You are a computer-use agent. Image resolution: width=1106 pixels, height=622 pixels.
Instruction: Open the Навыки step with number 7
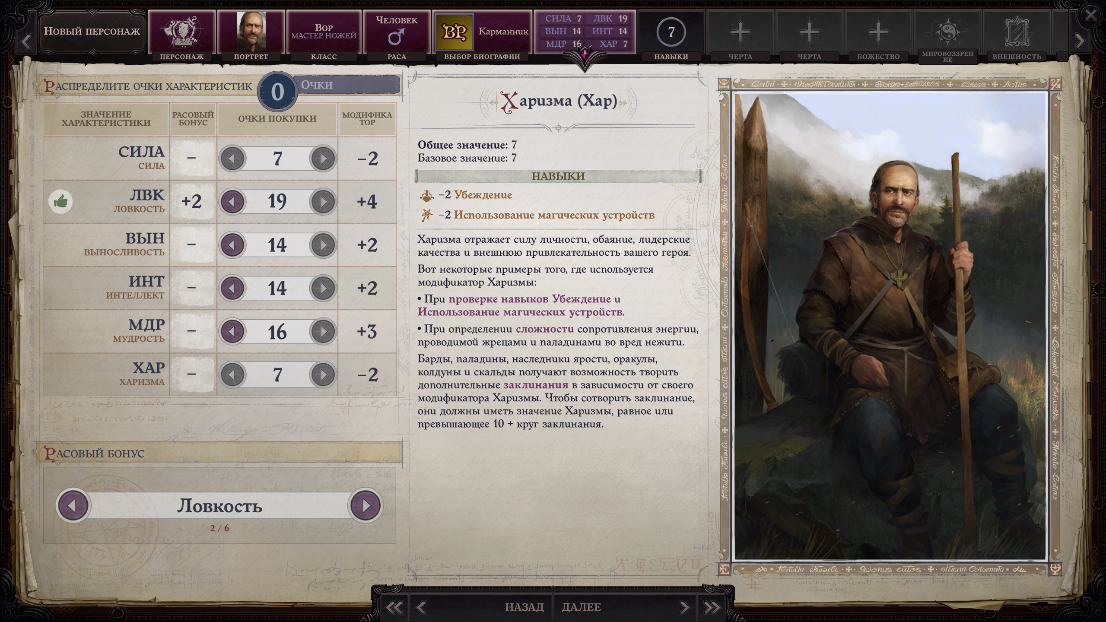pos(671,32)
